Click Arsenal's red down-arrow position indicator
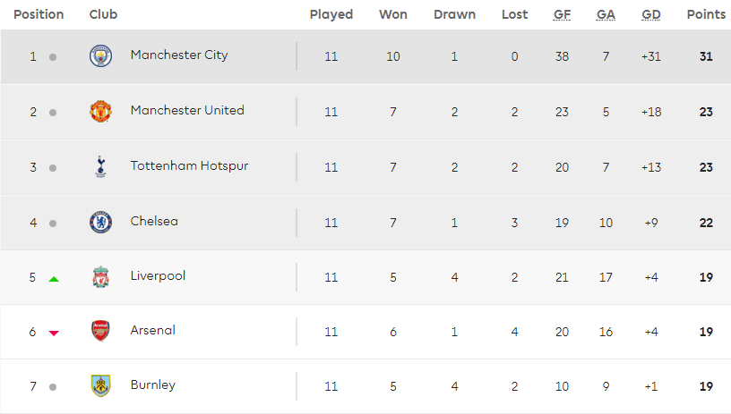Screen dimensions: 731x414 point(54,333)
